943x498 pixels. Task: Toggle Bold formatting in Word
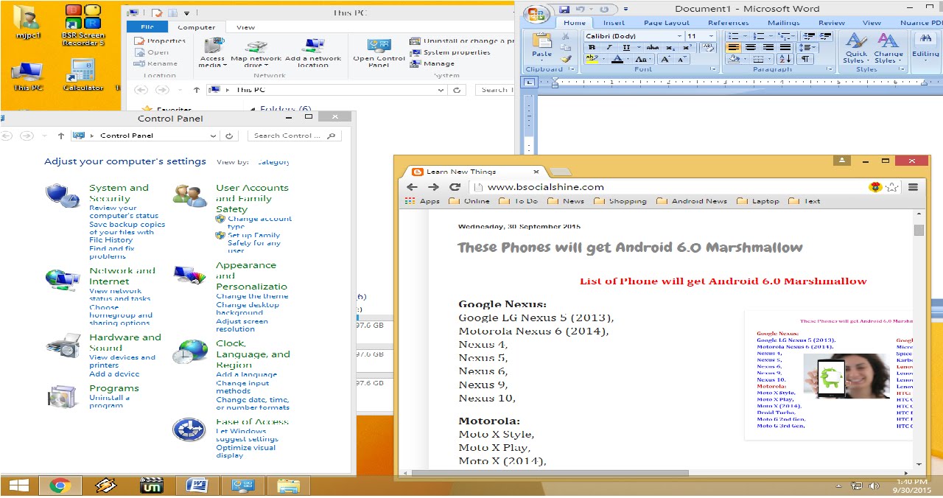(592, 47)
